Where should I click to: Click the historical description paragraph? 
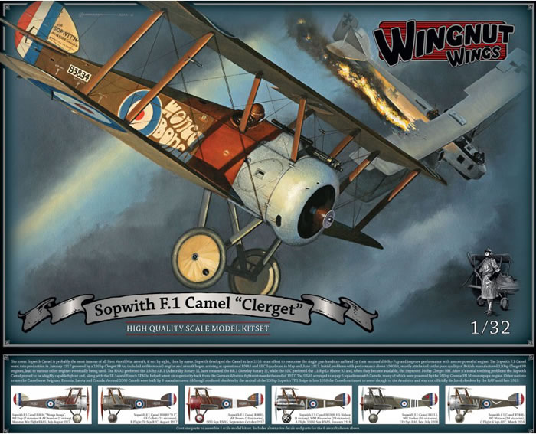tap(268, 370)
